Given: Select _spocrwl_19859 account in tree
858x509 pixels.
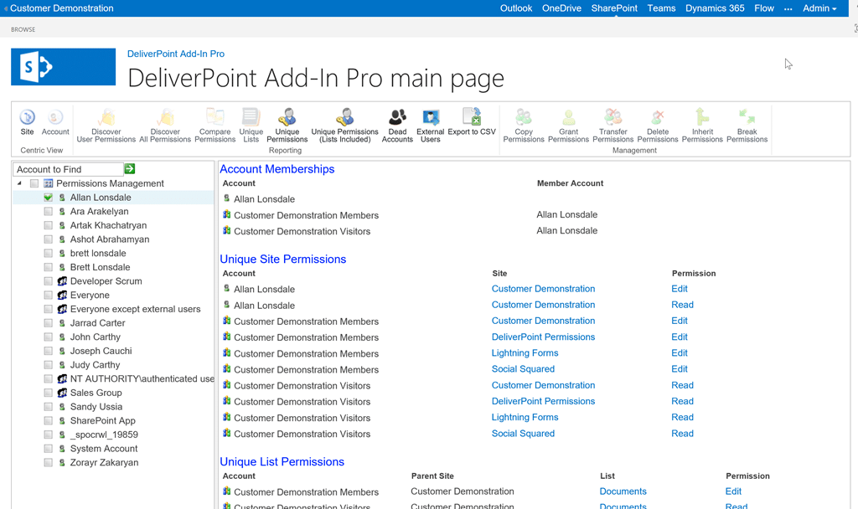Looking at the screenshot, I should click(x=104, y=434).
